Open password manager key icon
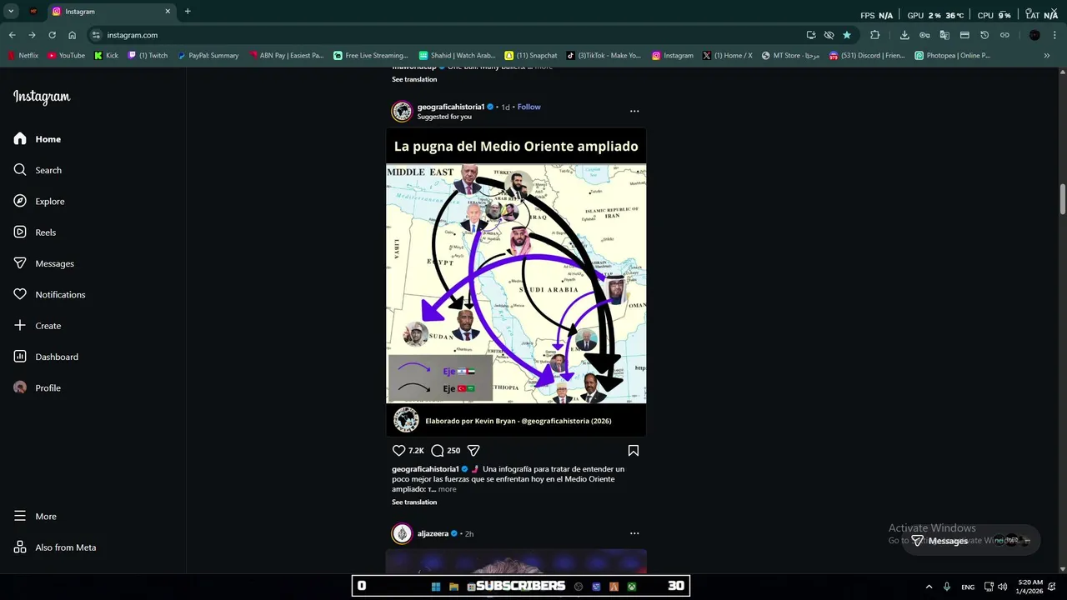 pos(924,35)
